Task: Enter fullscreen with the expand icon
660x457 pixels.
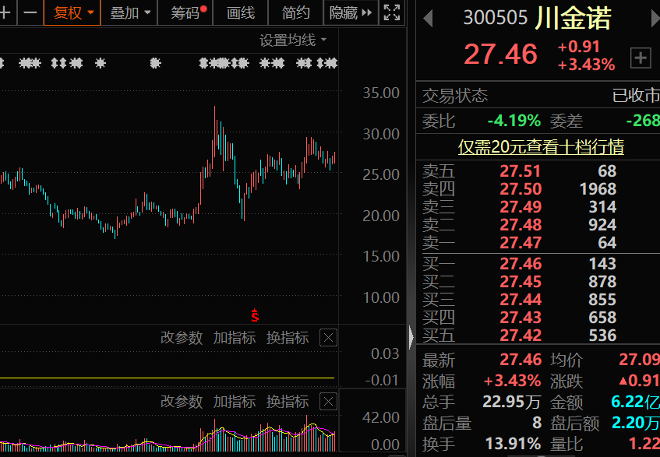Action: coord(393,12)
